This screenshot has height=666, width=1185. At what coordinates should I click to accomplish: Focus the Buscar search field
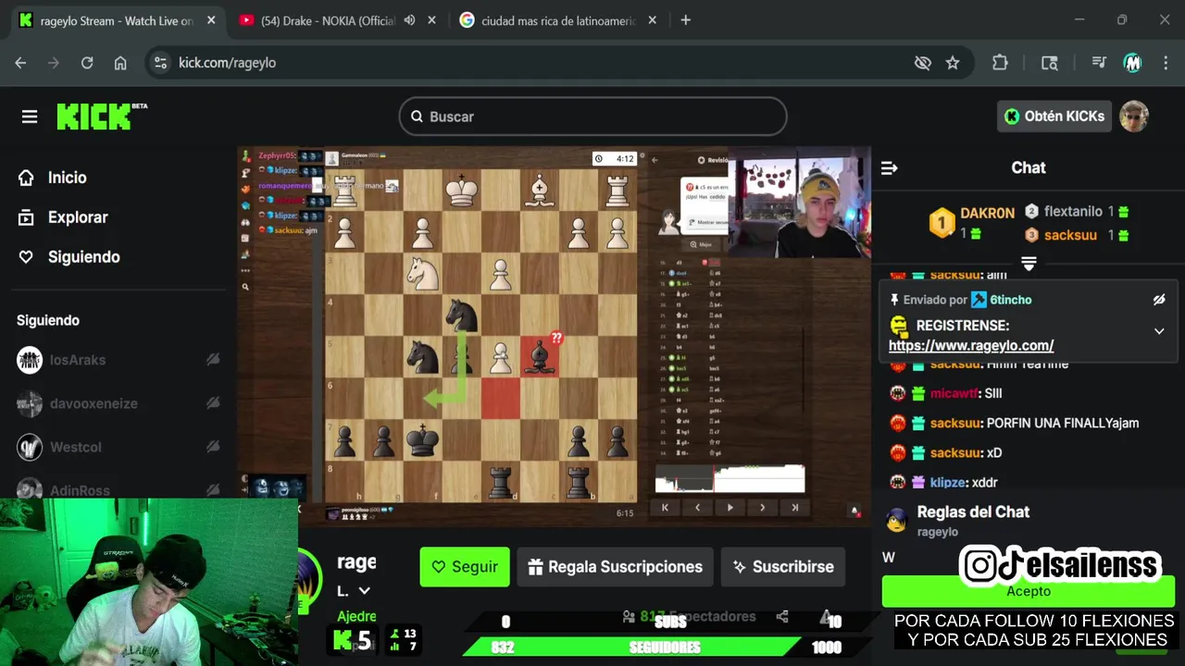(592, 117)
